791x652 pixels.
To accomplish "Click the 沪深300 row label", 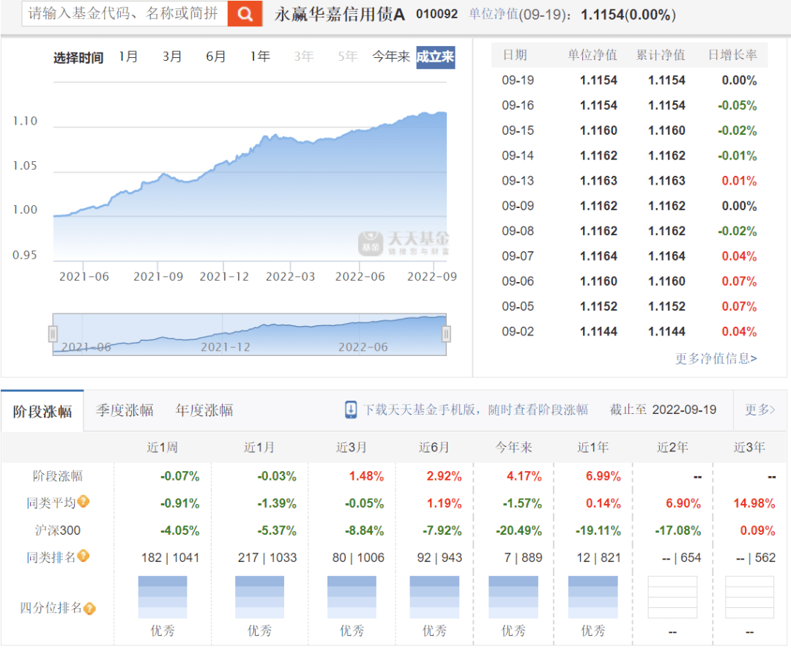I will tap(58, 530).
